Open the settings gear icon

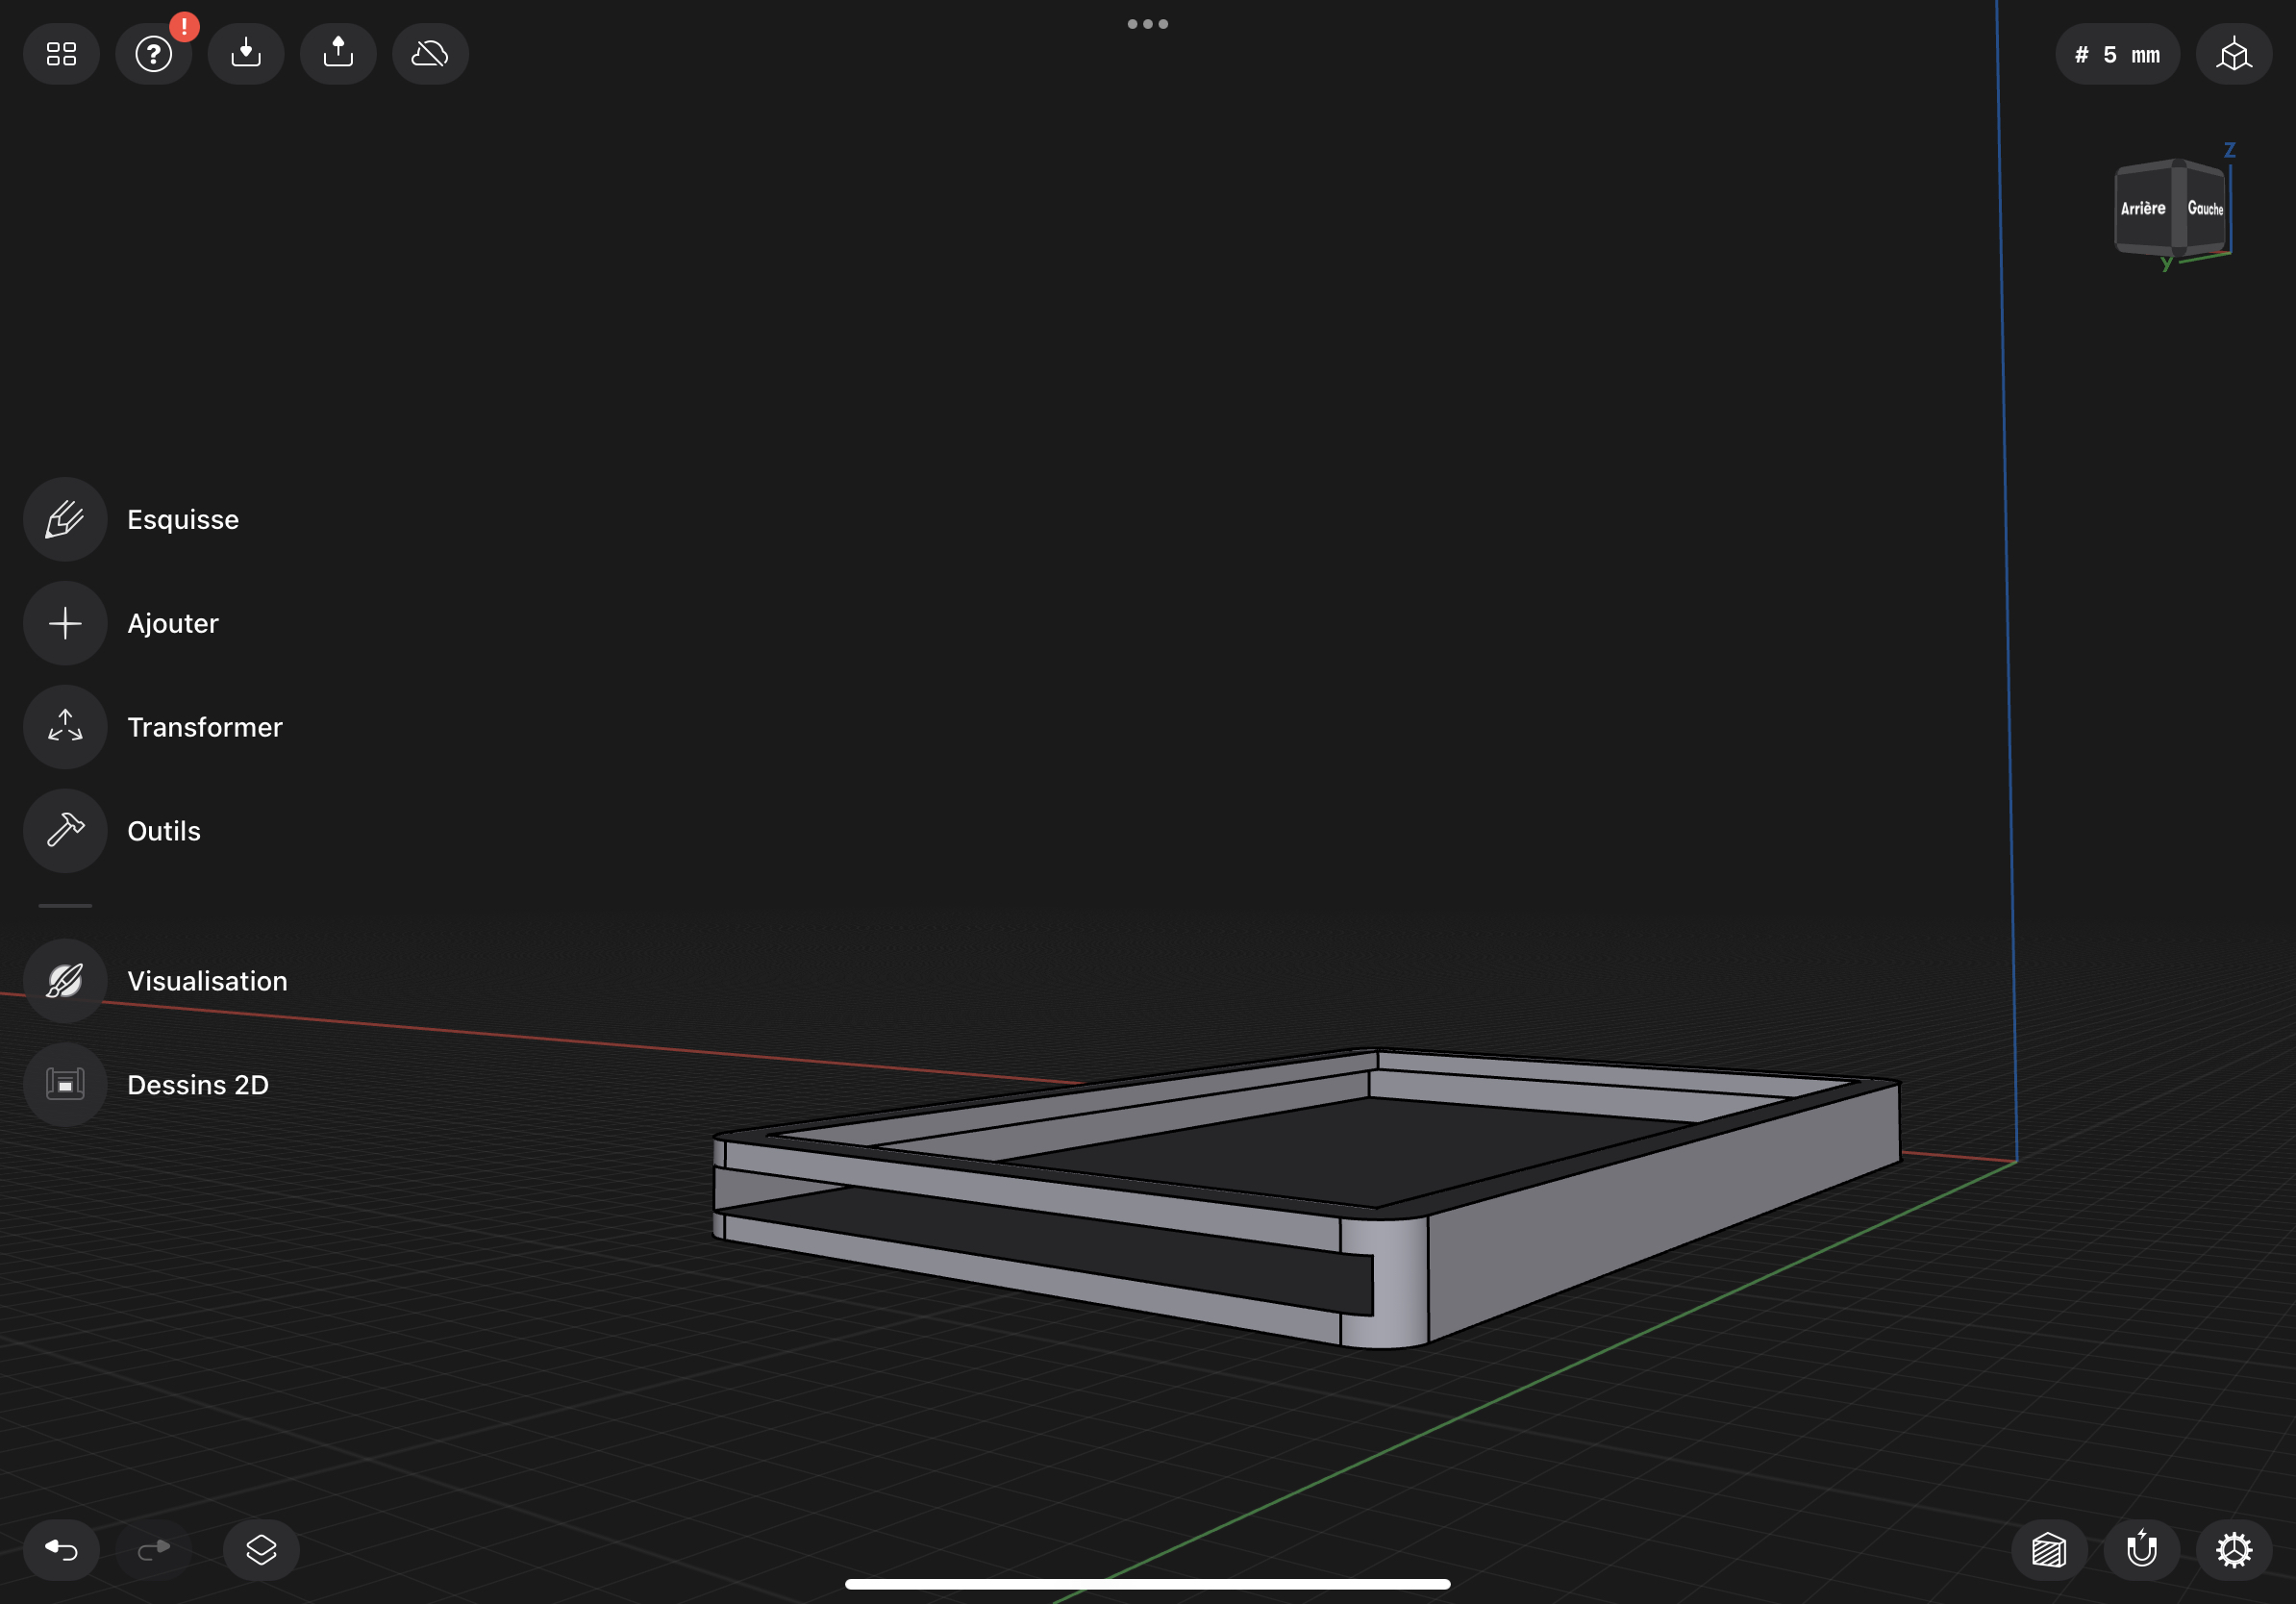point(2234,1550)
